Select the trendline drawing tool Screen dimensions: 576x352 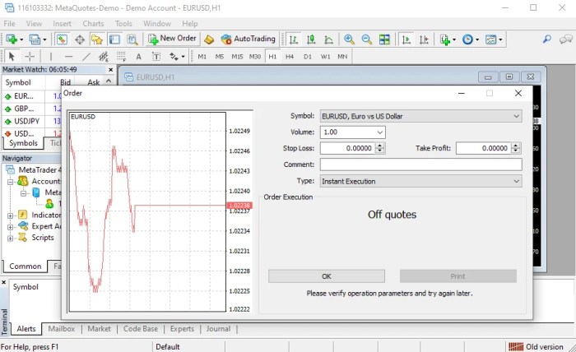tap(86, 57)
